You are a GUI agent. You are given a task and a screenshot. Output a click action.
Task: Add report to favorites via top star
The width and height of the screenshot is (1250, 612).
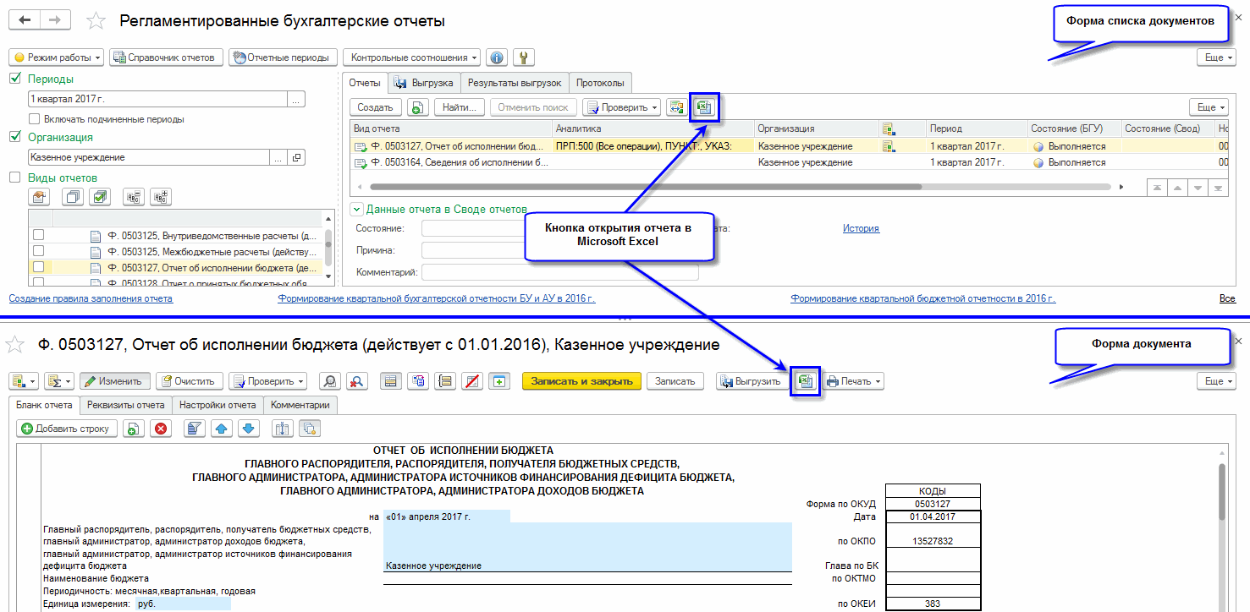(97, 20)
